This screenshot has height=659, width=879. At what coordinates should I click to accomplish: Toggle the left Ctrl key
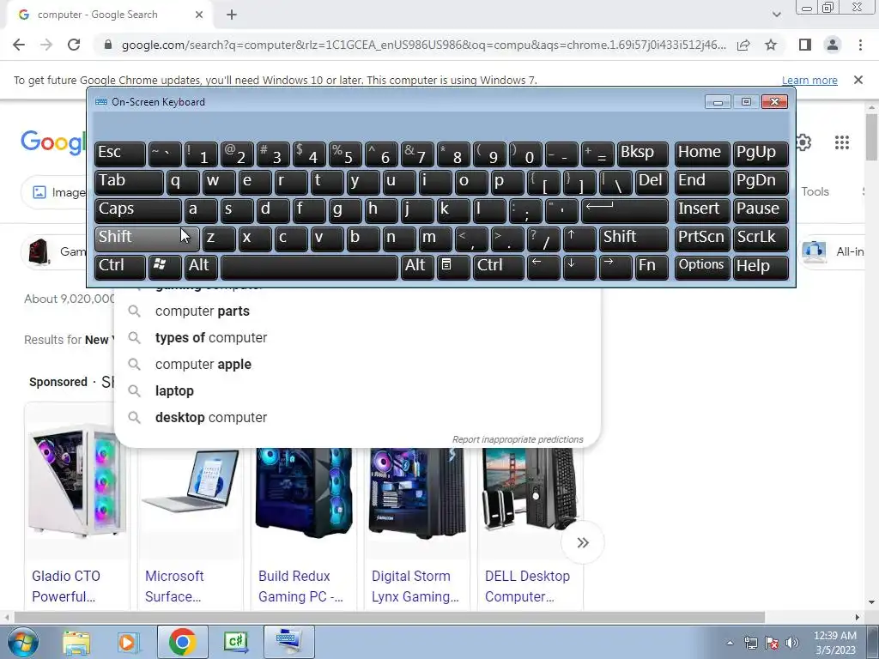[119, 267]
